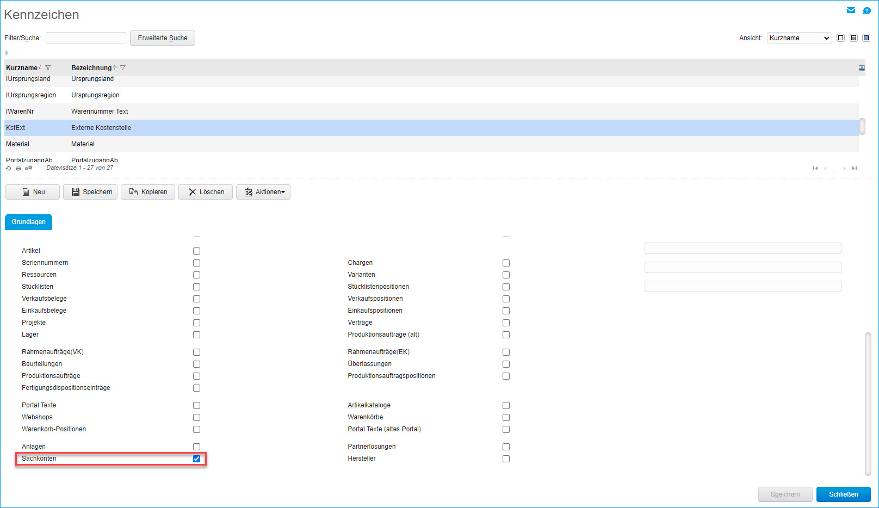Image resolution: width=879 pixels, height=508 pixels.
Task: Click filter funnel icon for Kurzname column
Action: (x=48, y=67)
